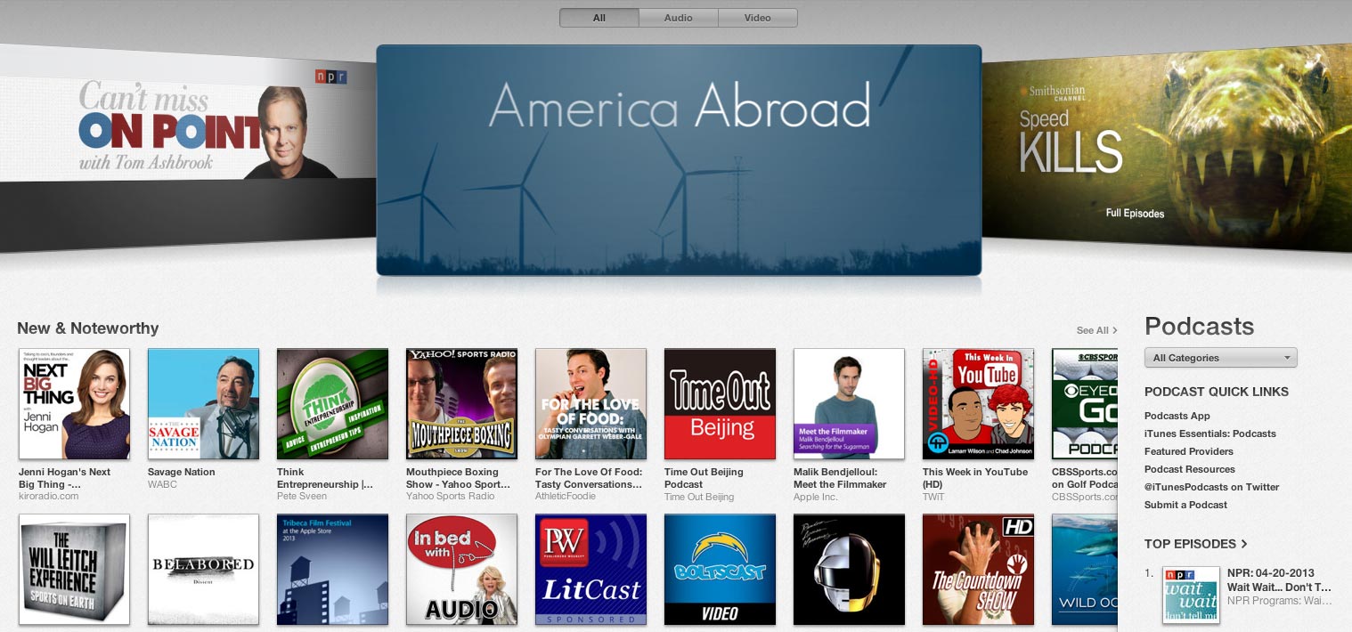Screen dimensions: 1352x632
Task: Click the Yahoo Sports Radio provider name
Action: pyautogui.click(x=450, y=496)
